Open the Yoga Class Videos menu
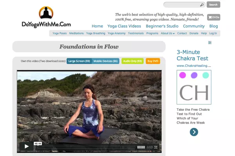The image size is (235, 156). (124, 26)
